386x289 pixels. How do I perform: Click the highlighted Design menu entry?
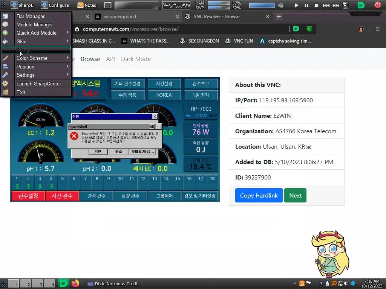tap(36, 50)
